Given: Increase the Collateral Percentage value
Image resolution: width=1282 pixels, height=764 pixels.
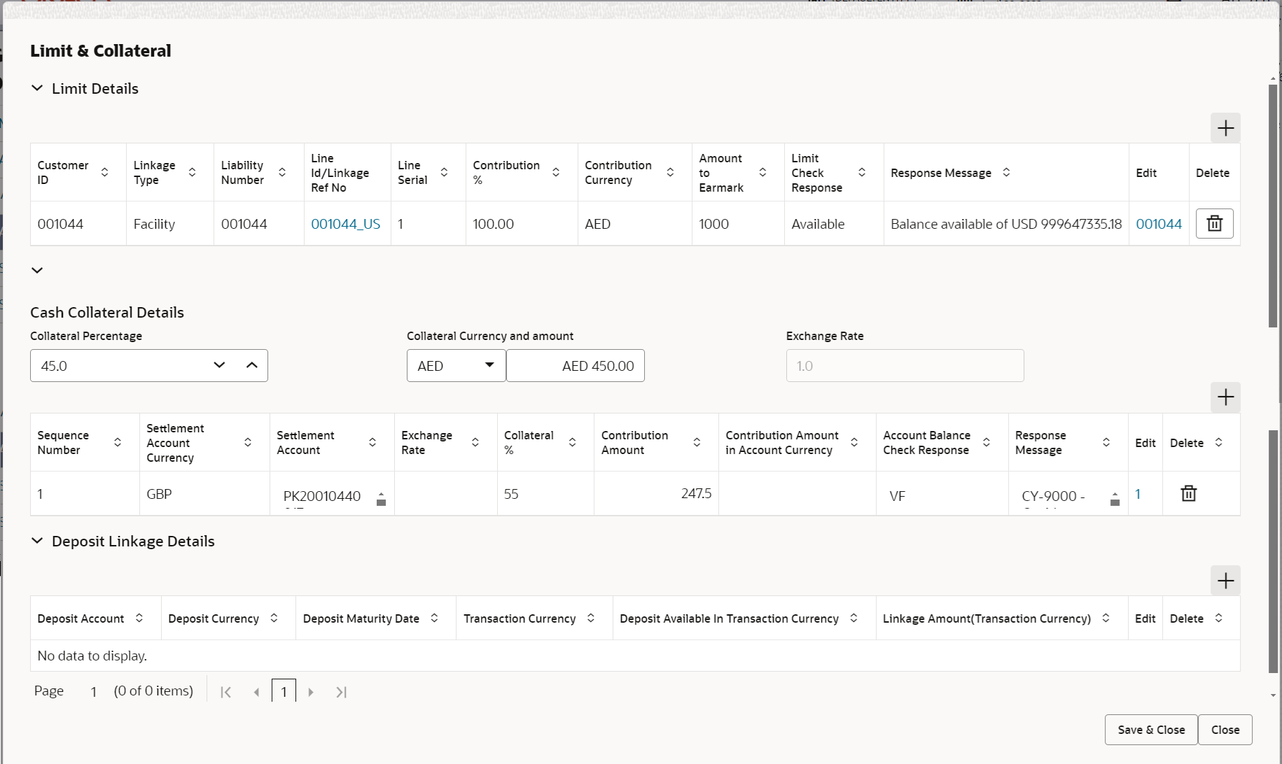Looking at the screenshot, I should tap(252, 365).
